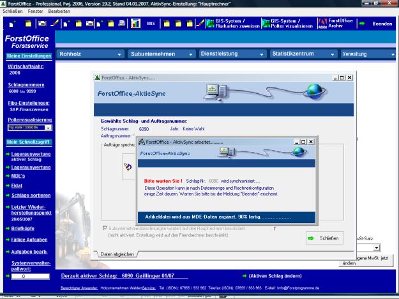Click the Systemverwalterpaßwort input field
Viewport: 399px width, 299px height.
click(x=30, y=276)
